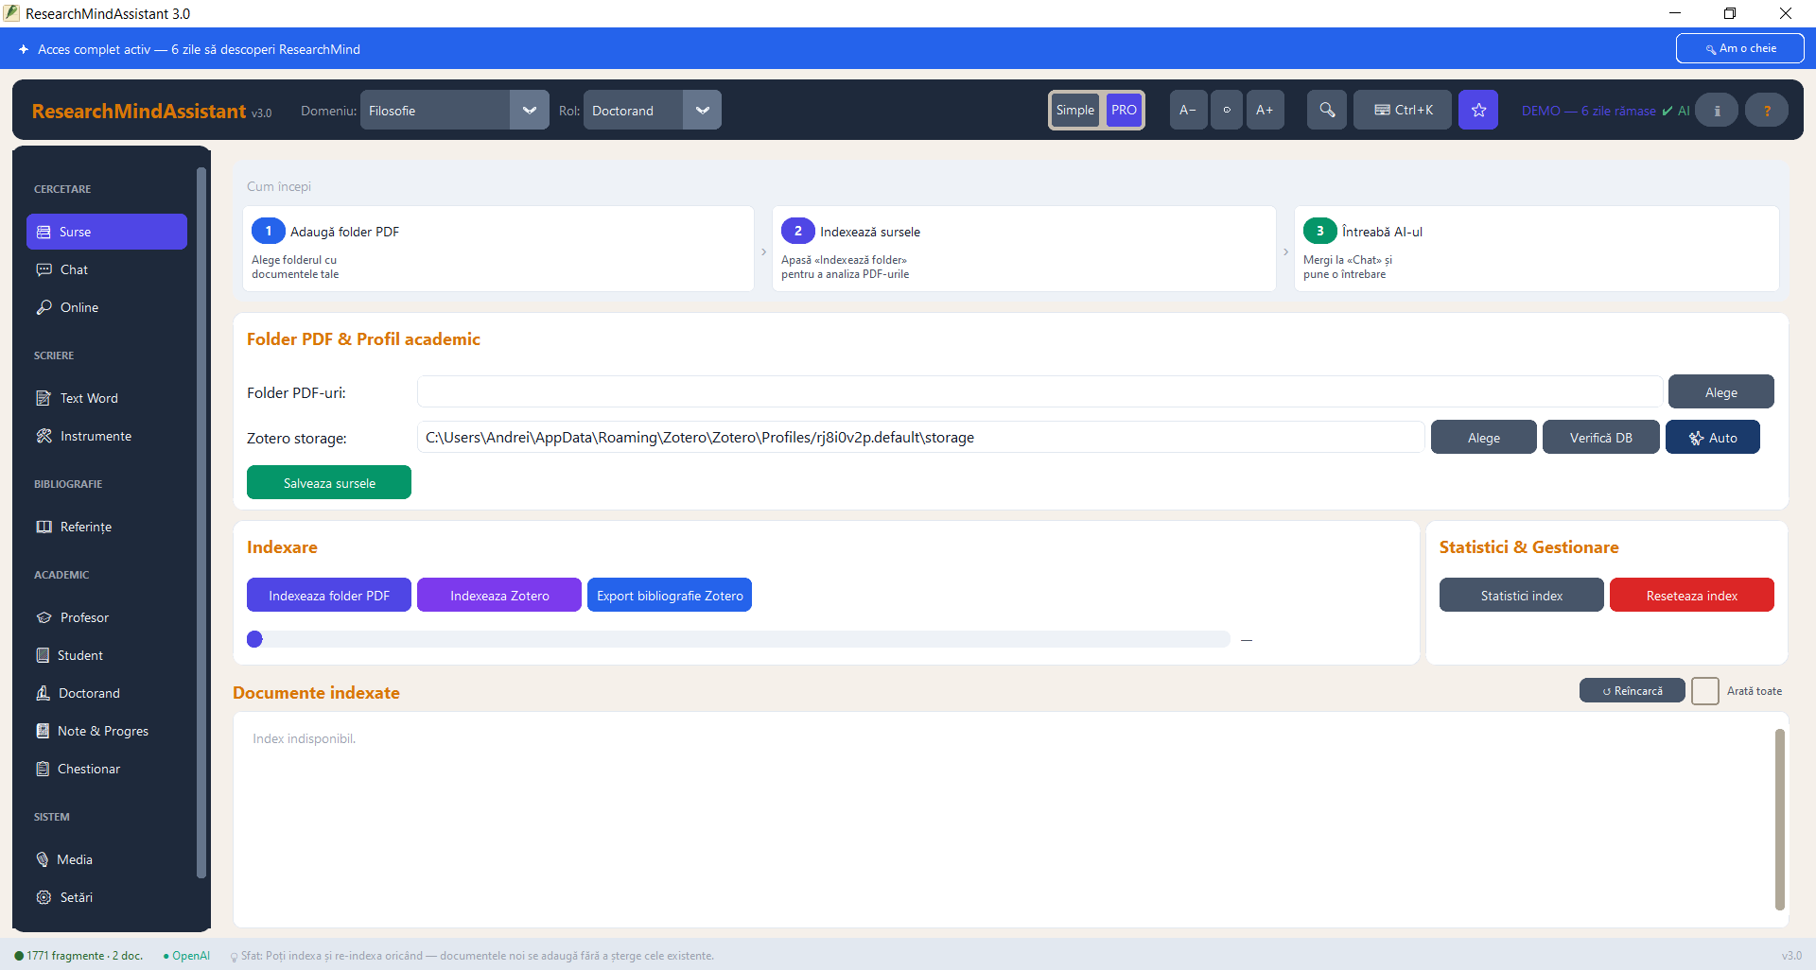Click the OpenAI status indicator
The image size is (1816, 970).
186,956
